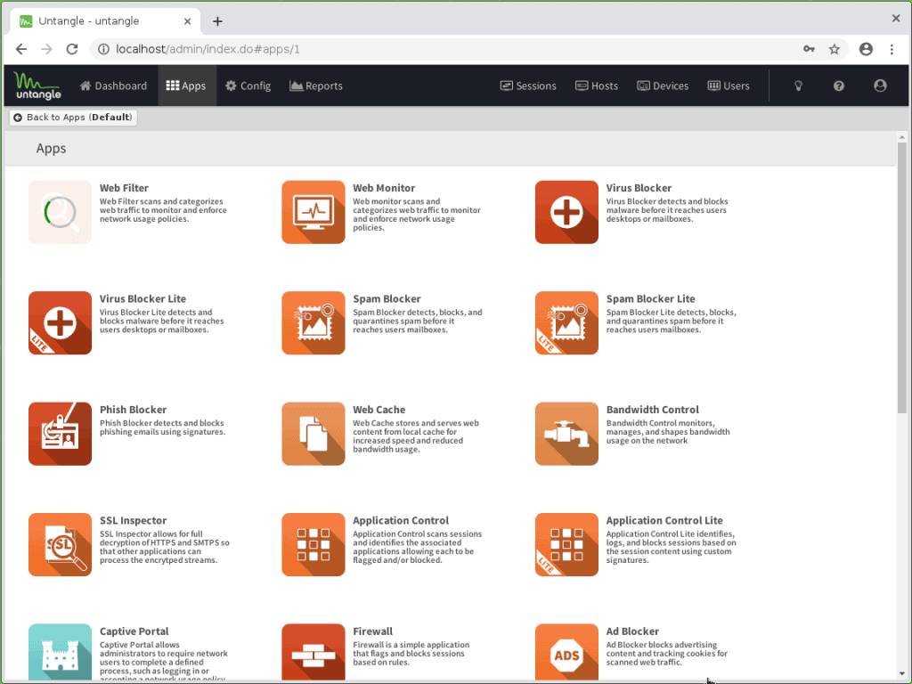Click the Virus Blocker title text
This screenshot has width=912, height=684.
[x=639, y=188]
